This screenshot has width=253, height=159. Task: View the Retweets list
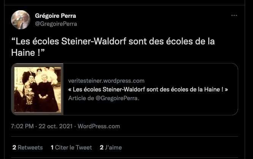(x=28, y=147)
